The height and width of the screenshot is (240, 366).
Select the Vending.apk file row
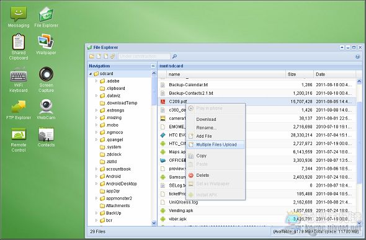coord(257,211)
